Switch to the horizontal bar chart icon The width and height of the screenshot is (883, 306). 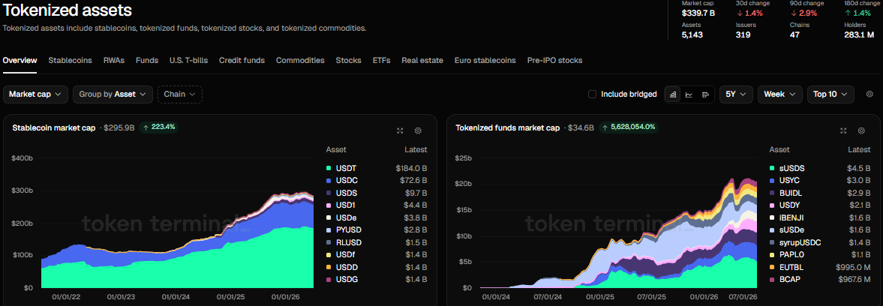pos(705,94)
